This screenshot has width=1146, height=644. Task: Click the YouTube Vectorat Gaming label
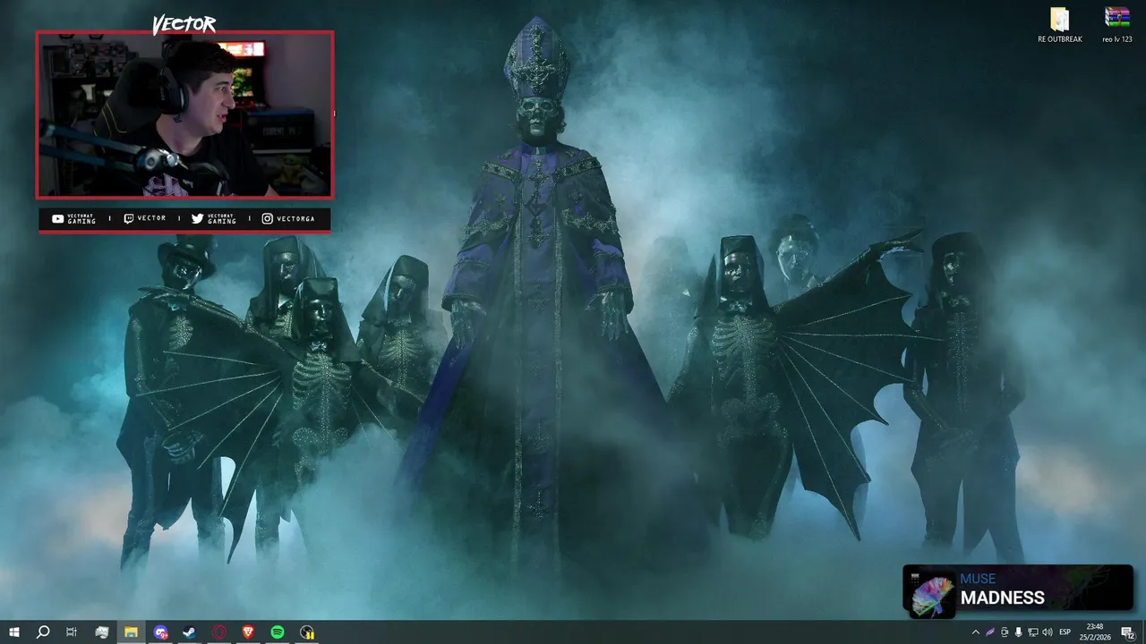point(73,218)
